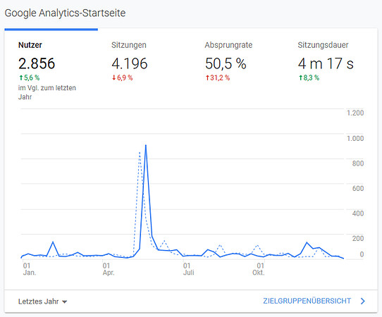
Task: Click the green up arrow under Nutzer
Action: [21, 77]
